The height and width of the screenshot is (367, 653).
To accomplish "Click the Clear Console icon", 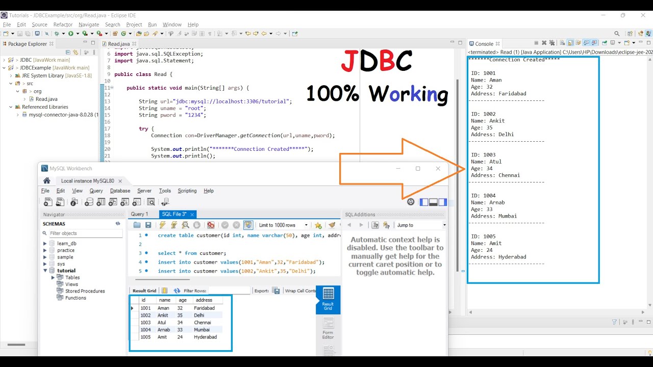I will pos(562,43).
